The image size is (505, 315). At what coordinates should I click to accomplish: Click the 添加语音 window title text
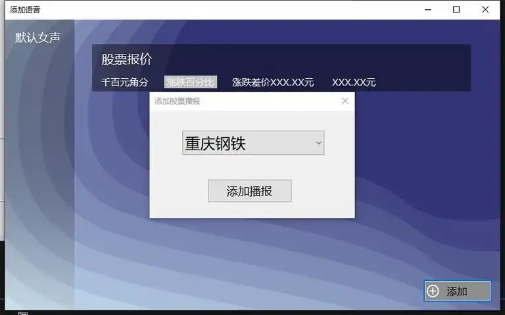[x=25, y=9]
